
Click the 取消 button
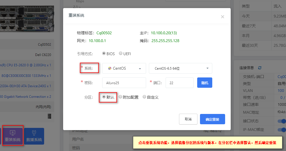click(188, 119)
